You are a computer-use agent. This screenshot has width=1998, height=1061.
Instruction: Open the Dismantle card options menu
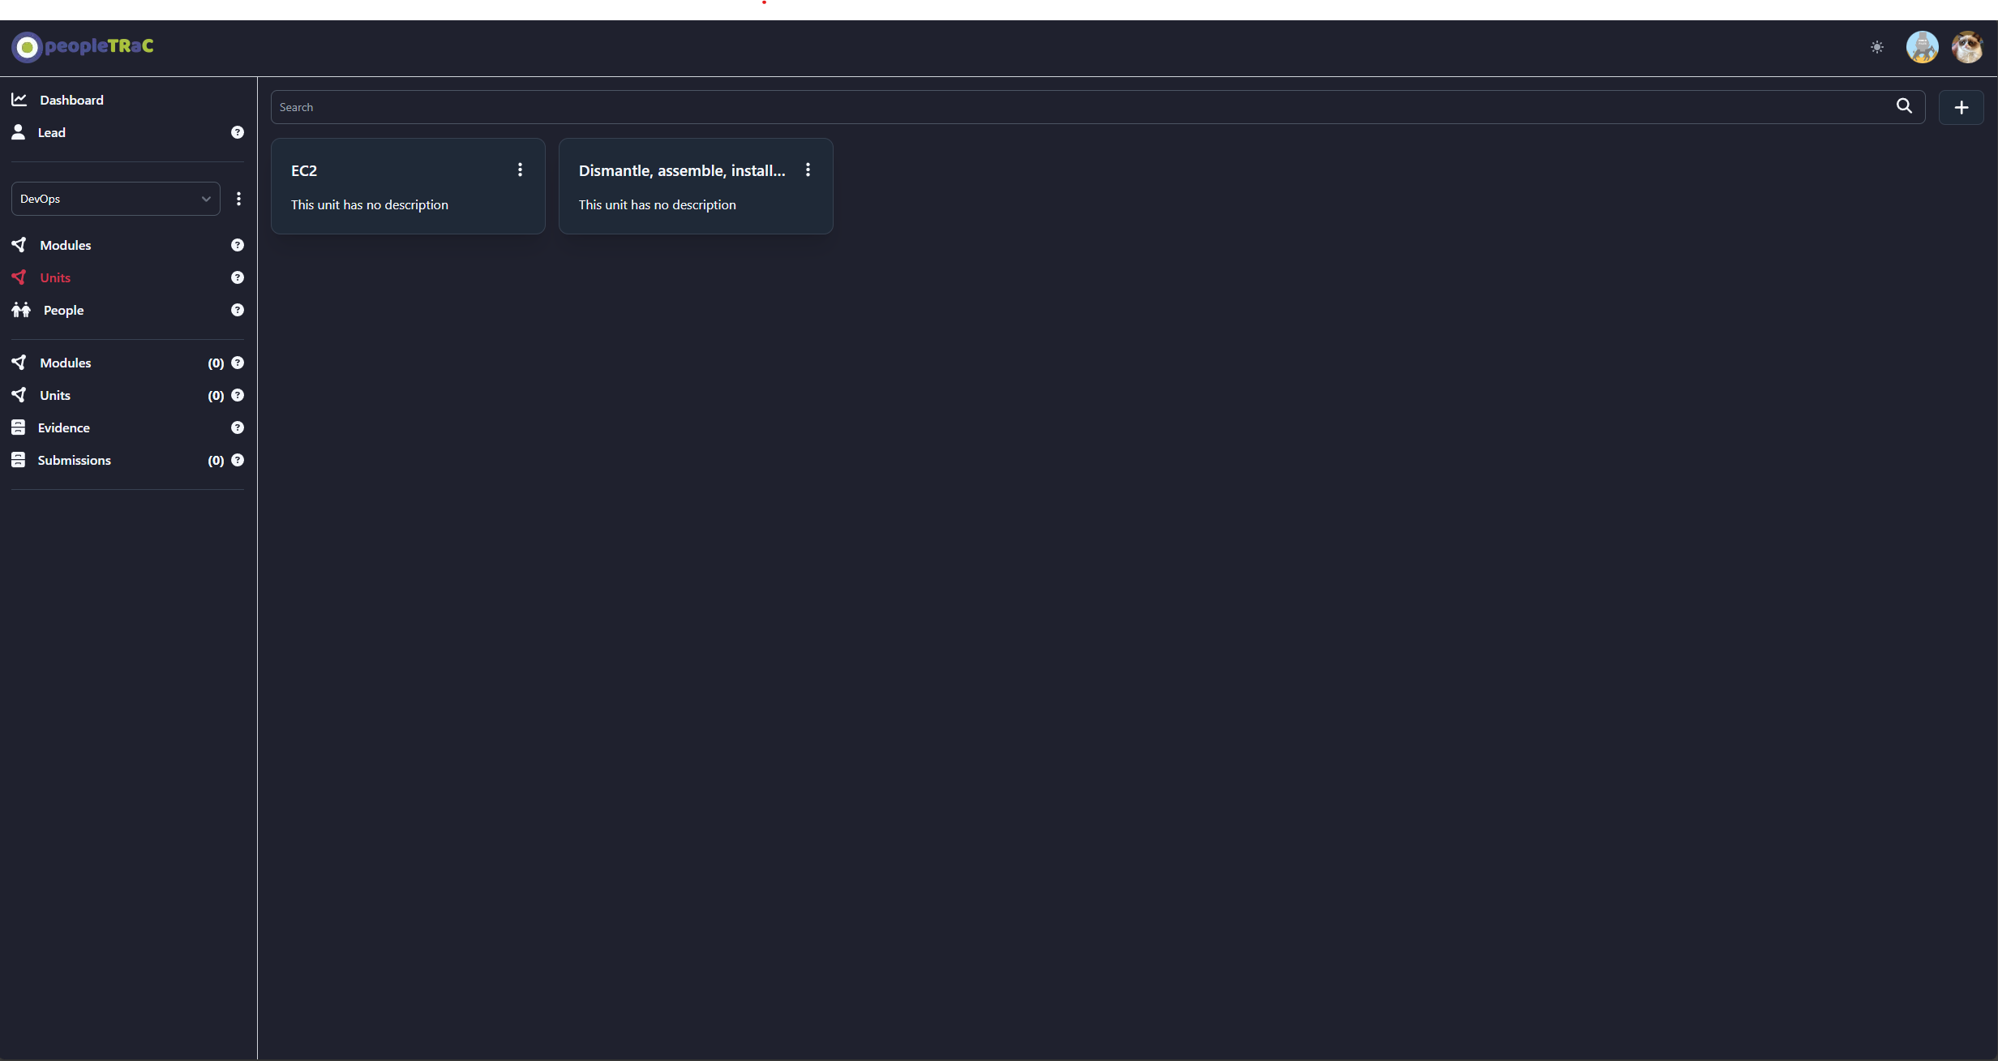808,170
